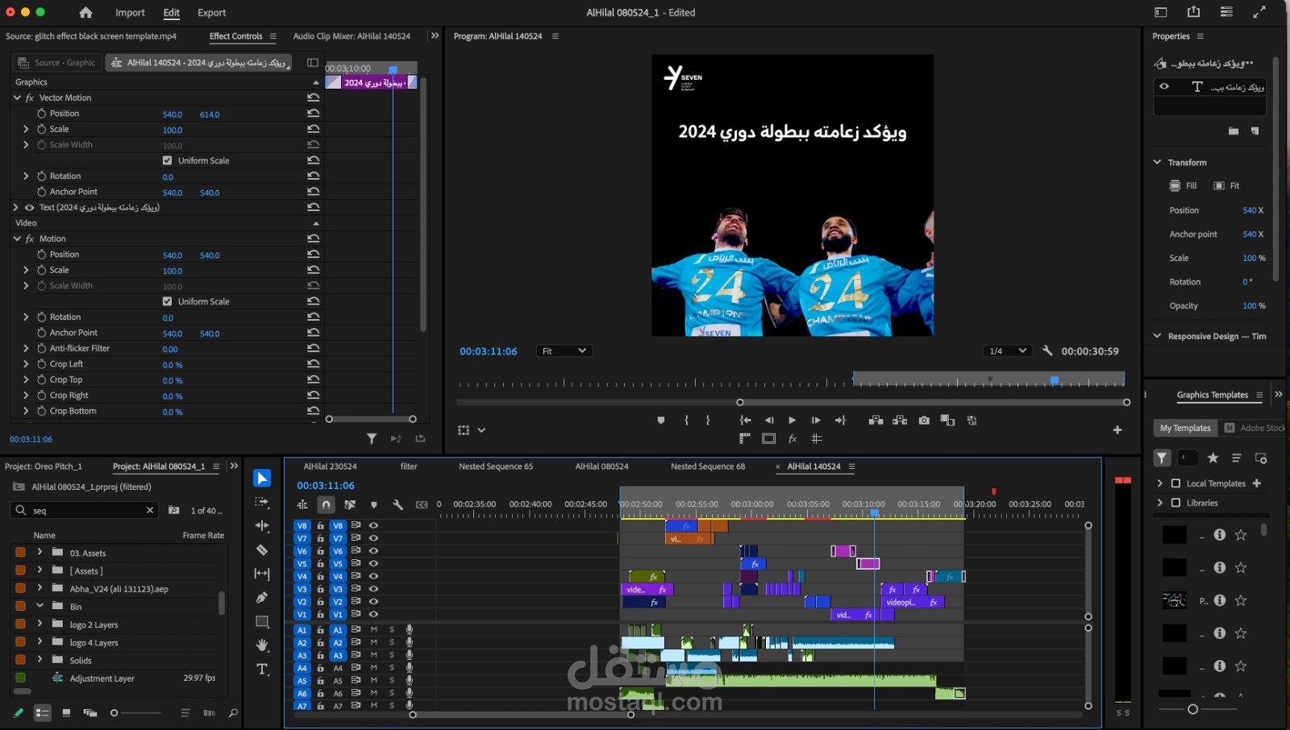1290x730 pixels.
Task: Click the Program Monitor timecode 00:03:11:06
Action: click(489, 351)
